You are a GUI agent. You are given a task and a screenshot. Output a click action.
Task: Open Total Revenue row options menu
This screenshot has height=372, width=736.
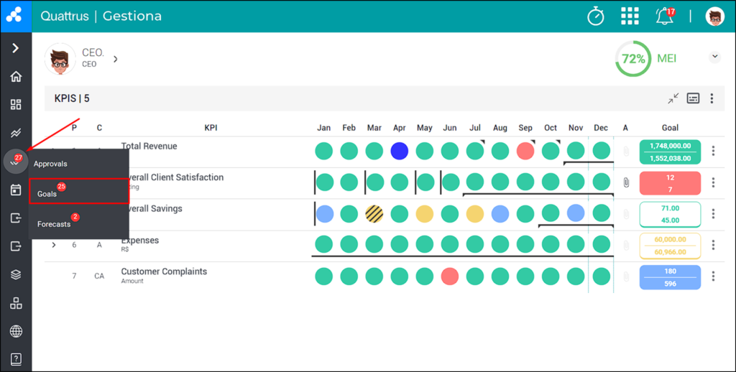point(713,151)
